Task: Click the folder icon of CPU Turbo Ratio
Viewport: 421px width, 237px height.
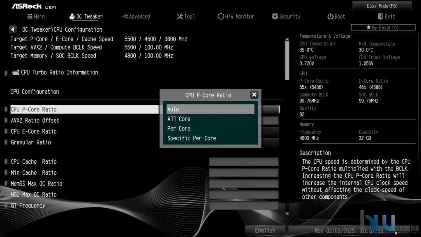Action: [x=16, y=72]
